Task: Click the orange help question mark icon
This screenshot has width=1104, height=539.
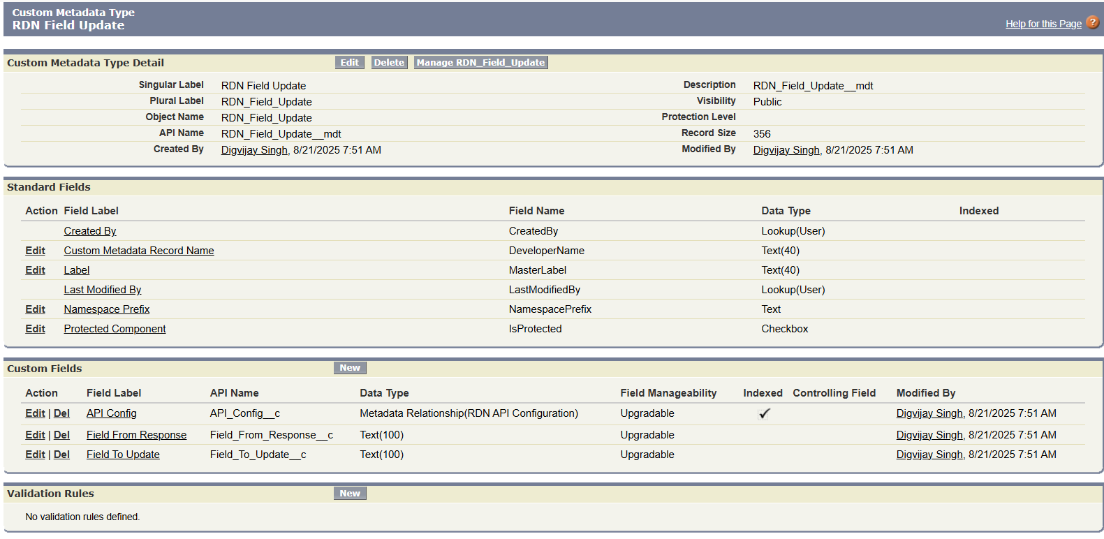Action: pos(1093,22)
